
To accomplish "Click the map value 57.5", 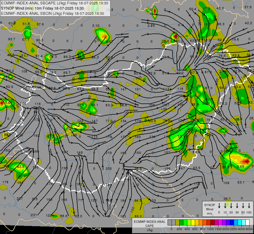I will (x=248, y=7).
